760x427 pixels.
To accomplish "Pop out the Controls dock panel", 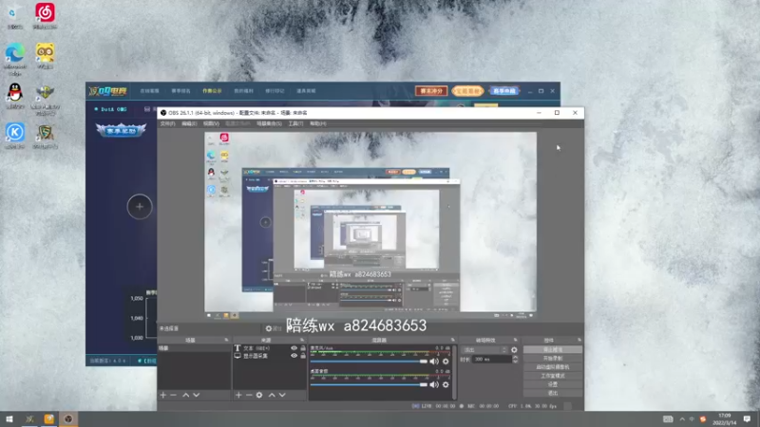I will pyautogui.click(x=579, y=340).
